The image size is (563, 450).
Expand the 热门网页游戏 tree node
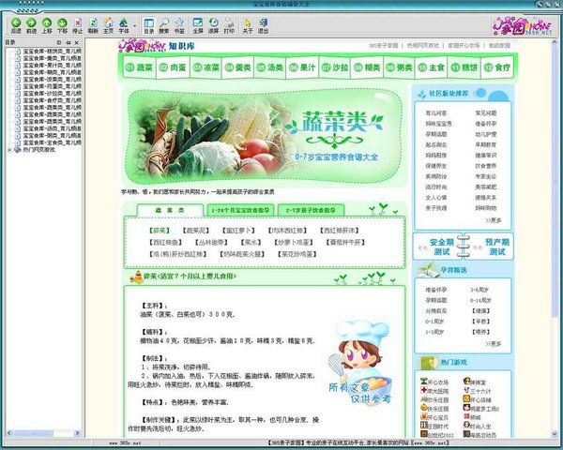click(9, 150)
